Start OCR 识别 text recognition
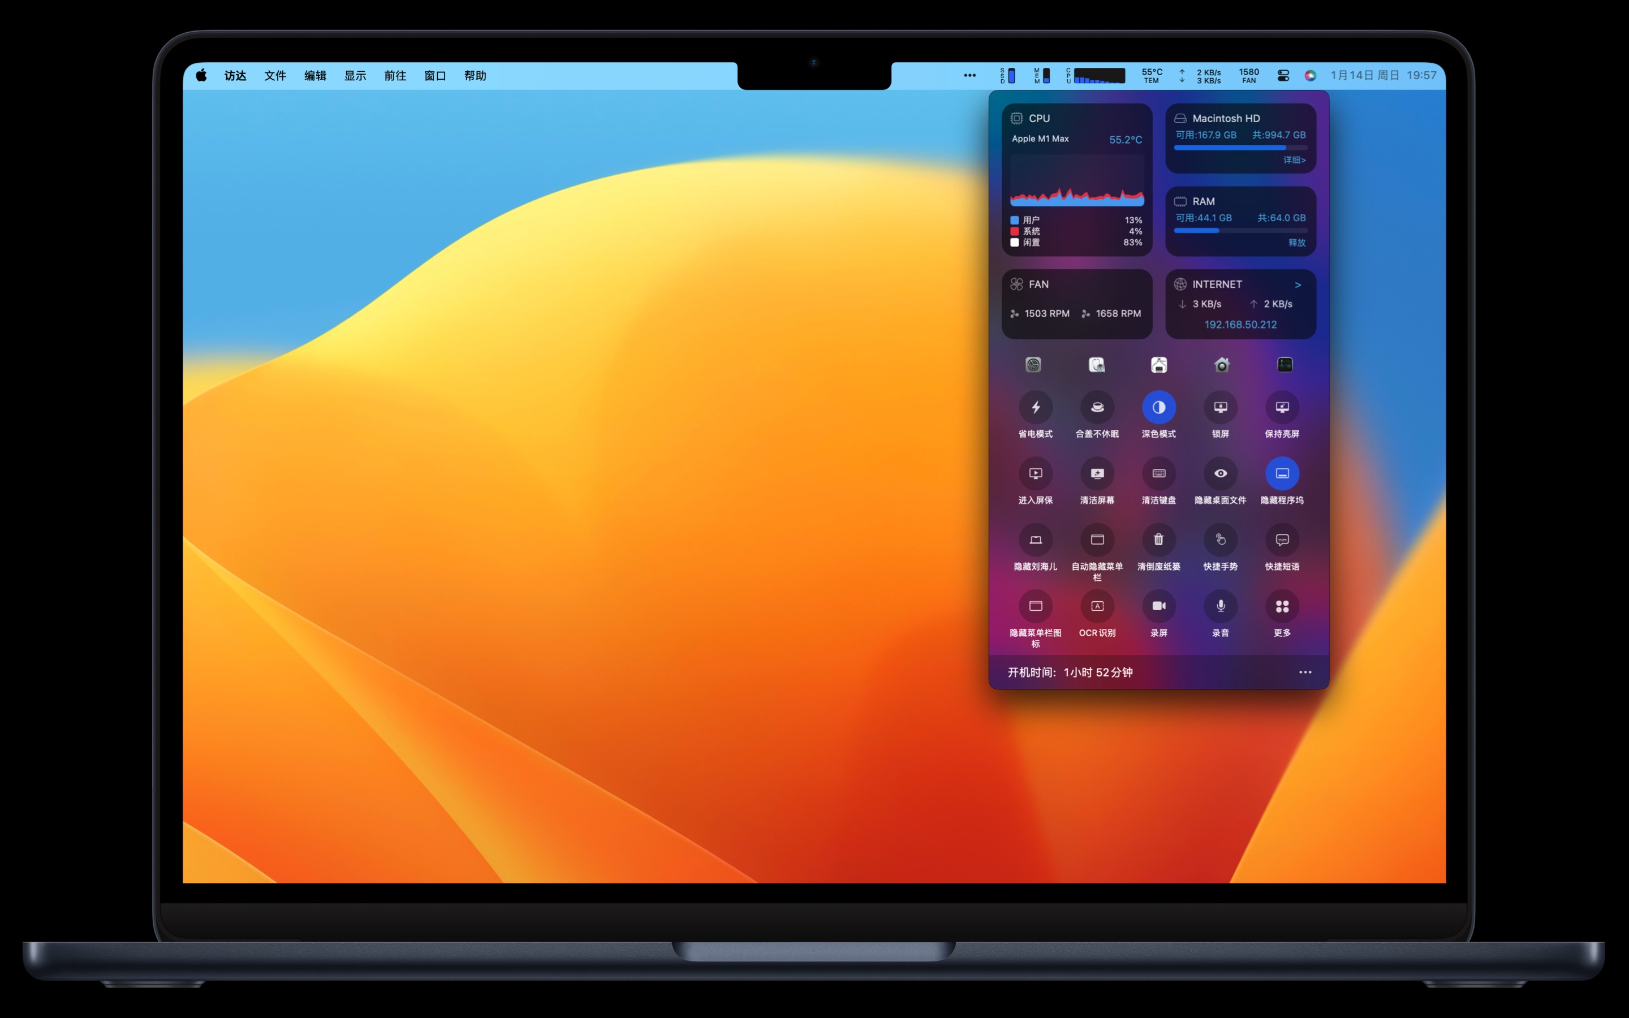Image resolution: width=1629 pixels, height=1018 pixels. [x=1097, y=606]
